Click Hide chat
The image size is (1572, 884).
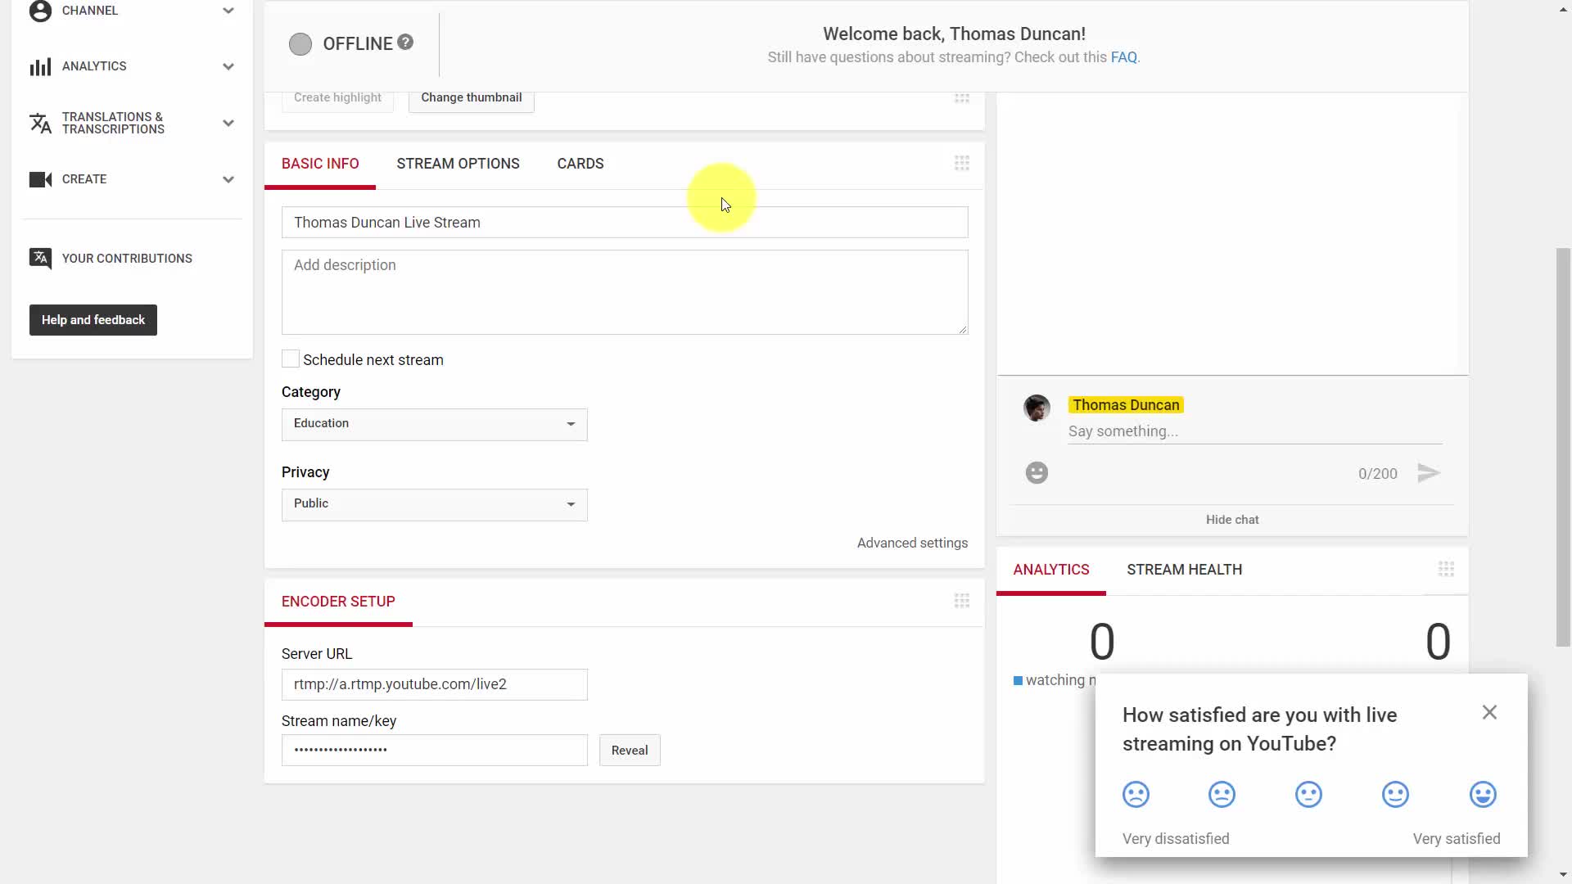click(x=1232, y=520)
